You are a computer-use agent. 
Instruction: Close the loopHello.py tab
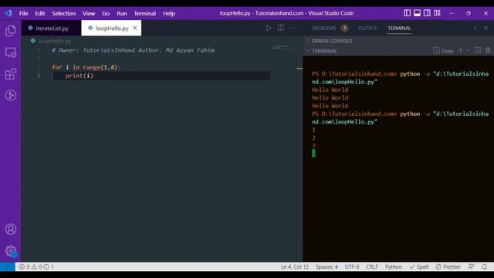(135, 28)
